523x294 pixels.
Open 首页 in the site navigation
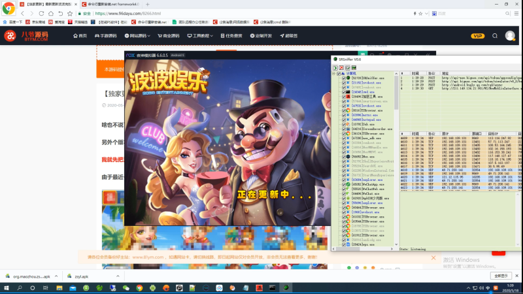(80, 36)
